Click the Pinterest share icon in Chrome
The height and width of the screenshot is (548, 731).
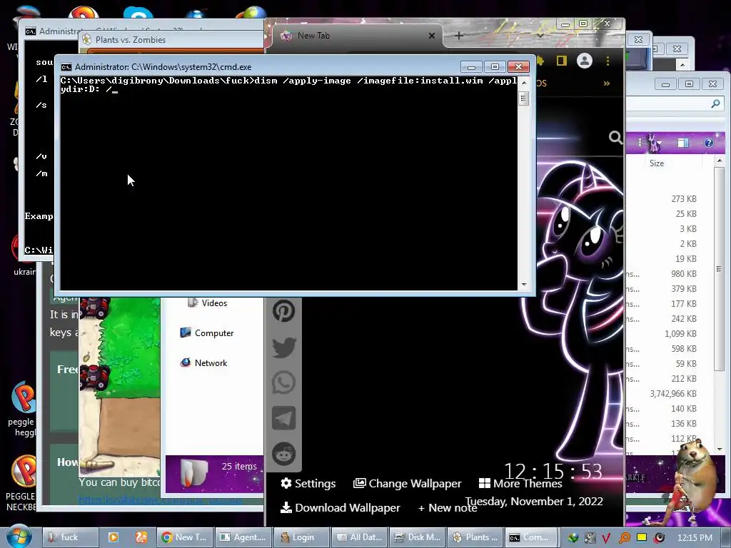[x=283, y=311]
